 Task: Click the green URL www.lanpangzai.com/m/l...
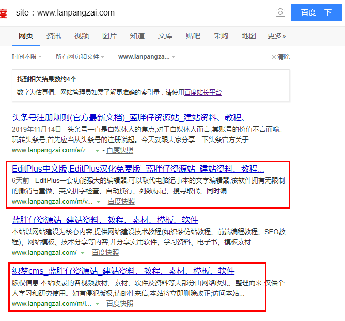(52, 303)
